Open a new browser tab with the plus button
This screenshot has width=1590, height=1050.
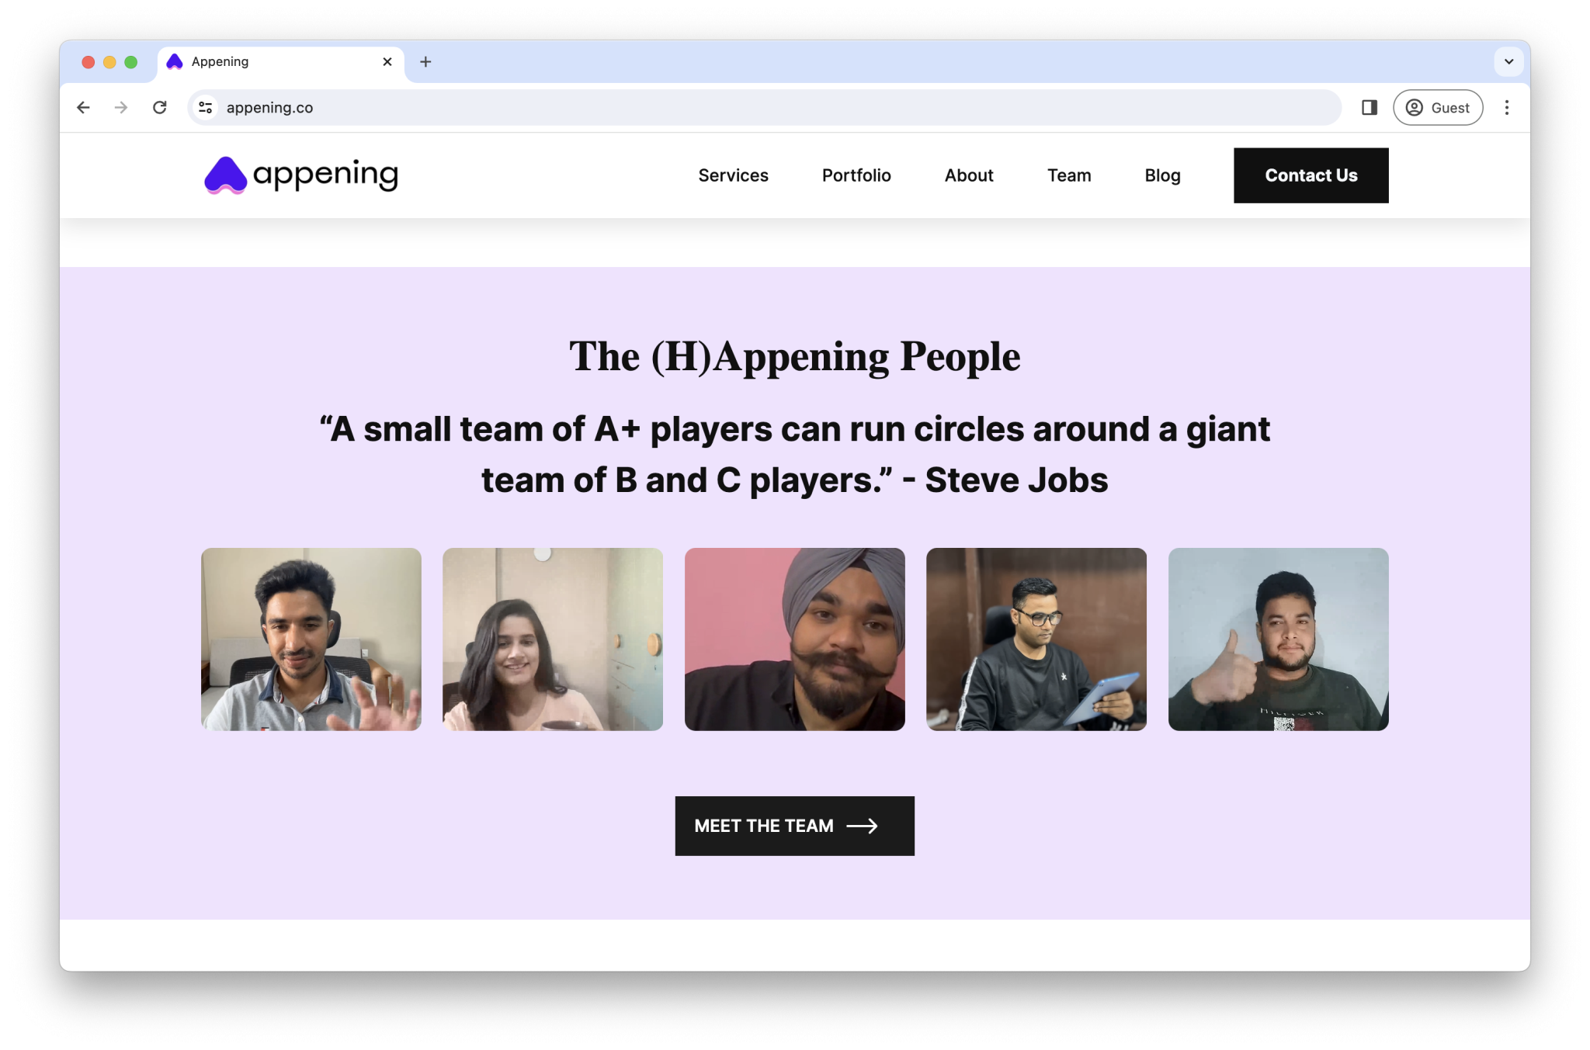click(x=425, y=61)
